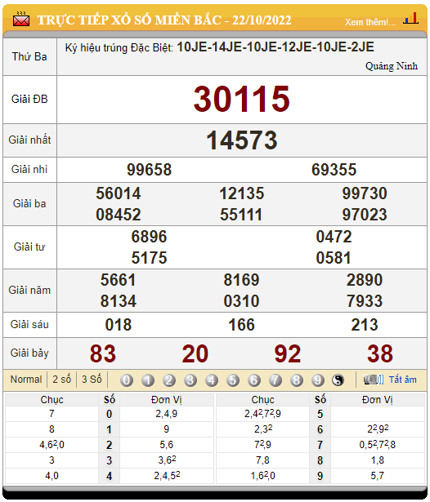430x502 pixels.
Task: Toggle Tắt âm mute option
Action: point(403,380)
